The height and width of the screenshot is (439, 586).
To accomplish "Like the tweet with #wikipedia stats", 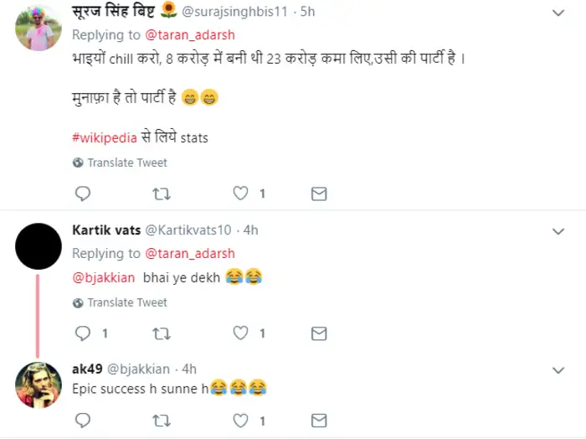I will [x=241, y=194].
